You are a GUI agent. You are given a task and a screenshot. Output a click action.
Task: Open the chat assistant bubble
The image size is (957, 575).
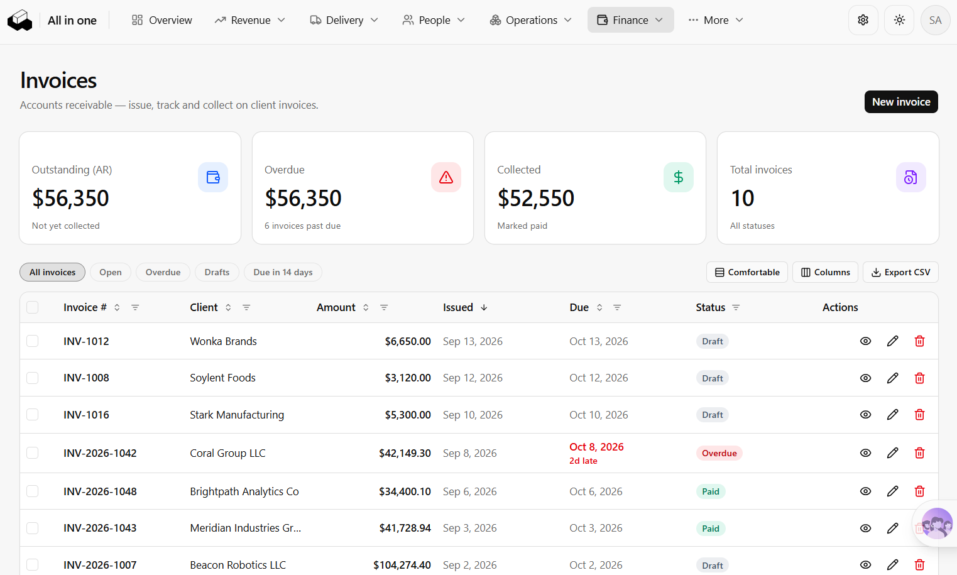936,523
